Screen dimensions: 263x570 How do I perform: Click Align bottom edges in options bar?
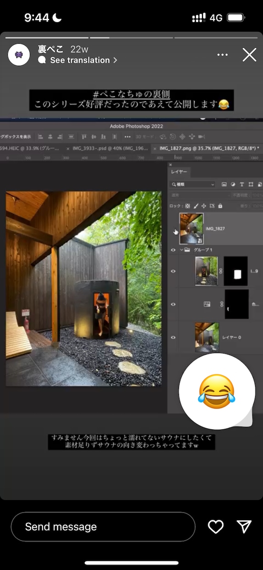click(104, 137)
